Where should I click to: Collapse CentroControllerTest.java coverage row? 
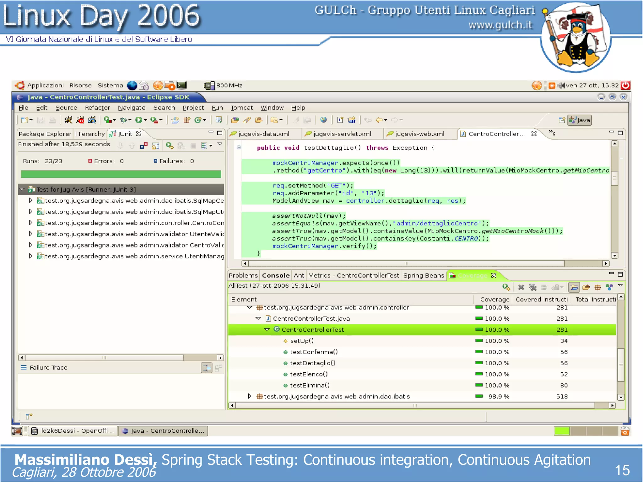[x=258, y=318]
